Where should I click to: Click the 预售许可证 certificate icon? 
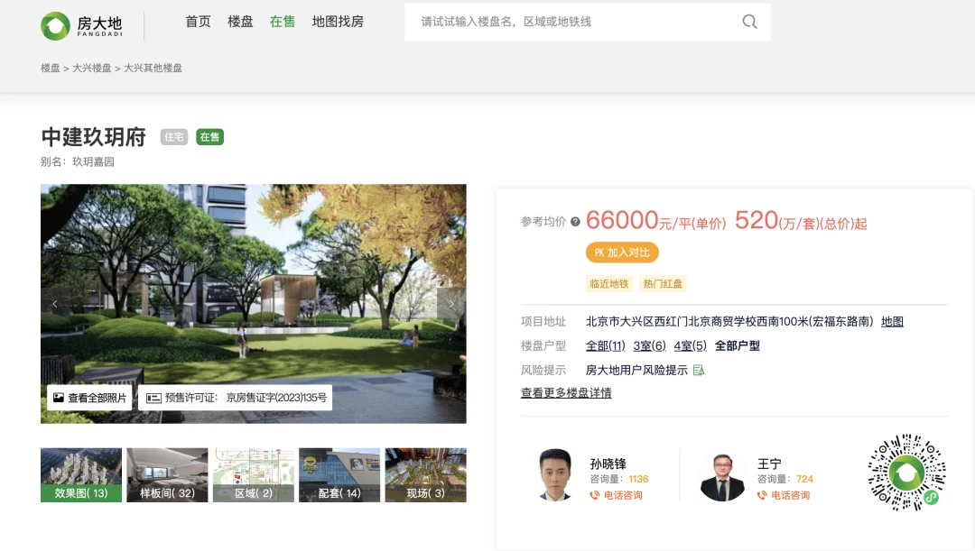(152, 397)
